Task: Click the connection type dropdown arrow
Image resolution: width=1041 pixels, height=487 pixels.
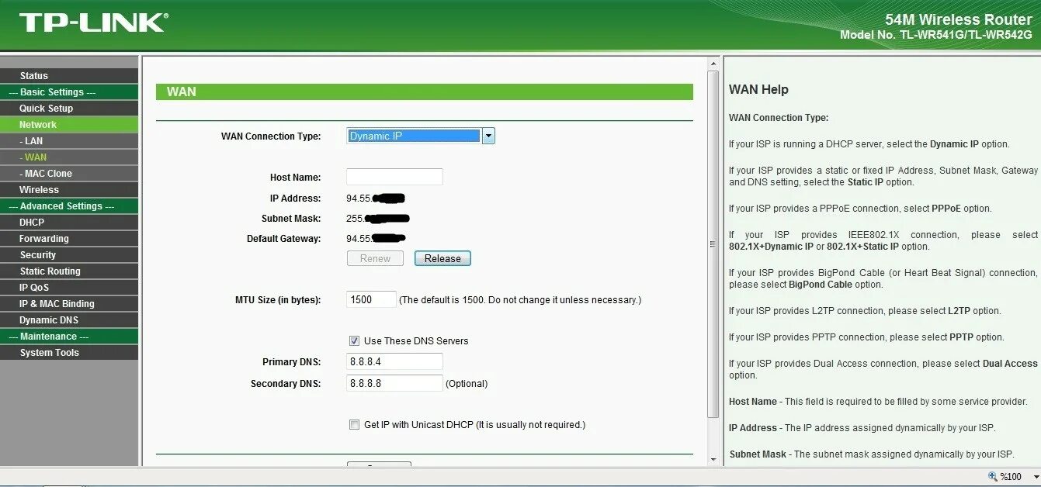Action: click(x=488, y=136)
